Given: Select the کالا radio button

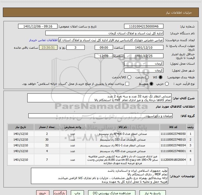Looking at the screenshot, I should pyautogui.click(x=161, y=77).
